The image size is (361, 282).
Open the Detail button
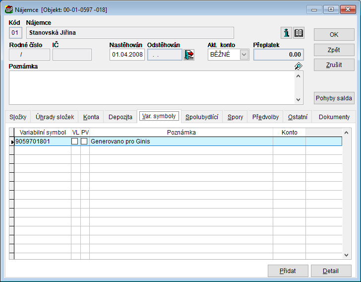pos(331,271)
